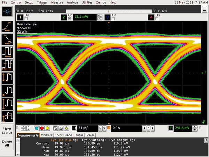Select the rise time measurement icon

click(x=7, y=26)
